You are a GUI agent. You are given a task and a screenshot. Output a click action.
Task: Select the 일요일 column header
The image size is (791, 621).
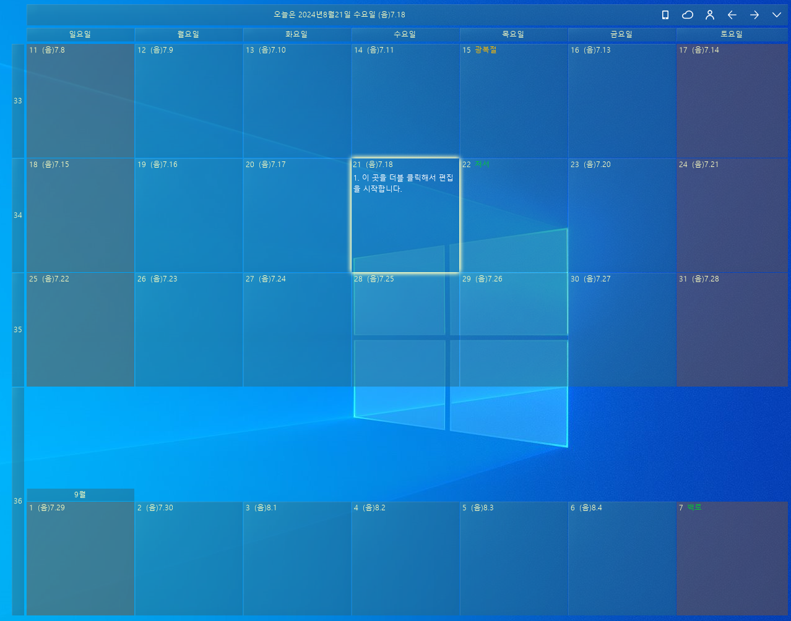point(80,35)
